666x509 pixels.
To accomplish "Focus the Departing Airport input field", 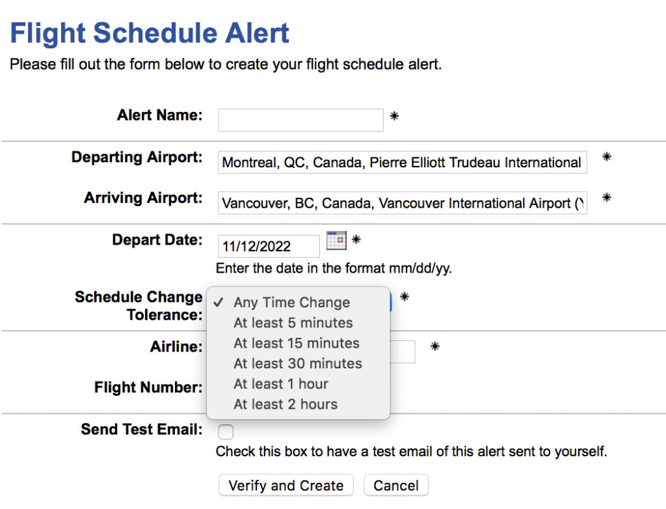I will [x=402, y=163].
